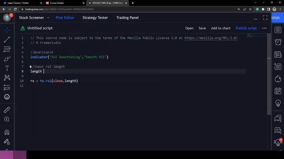Click the blue Publish button

point(277,18)
